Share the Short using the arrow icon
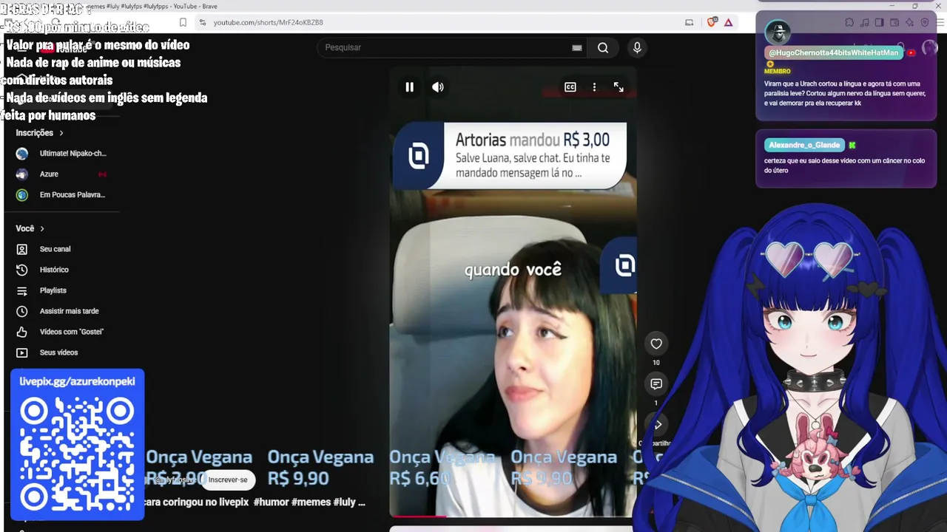 658,425
